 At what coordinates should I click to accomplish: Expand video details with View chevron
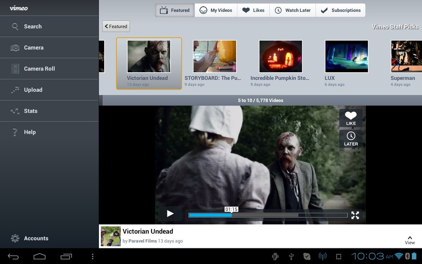[410, 240]
